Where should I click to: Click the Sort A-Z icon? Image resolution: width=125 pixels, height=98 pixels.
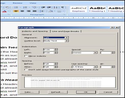click(x=55, y=7)
